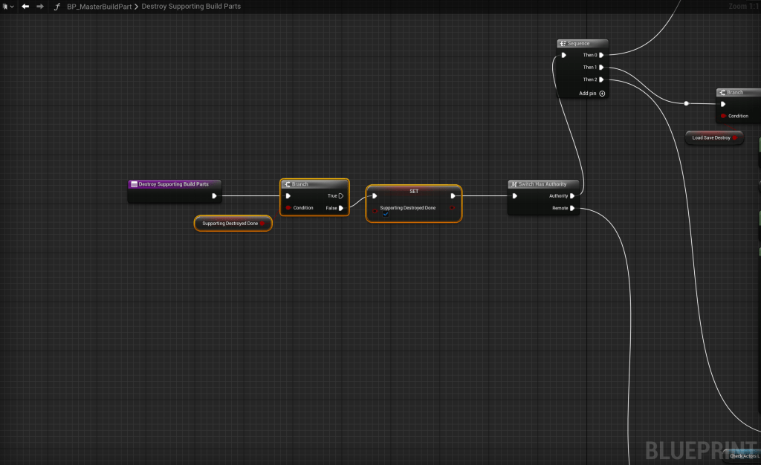Click Then 0 output pin on Sequence
Viewport: 761px width, 465px height.
[x=601, y=55]
